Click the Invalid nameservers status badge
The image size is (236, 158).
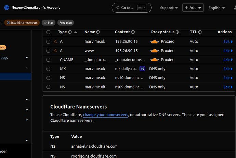[22, 23]
